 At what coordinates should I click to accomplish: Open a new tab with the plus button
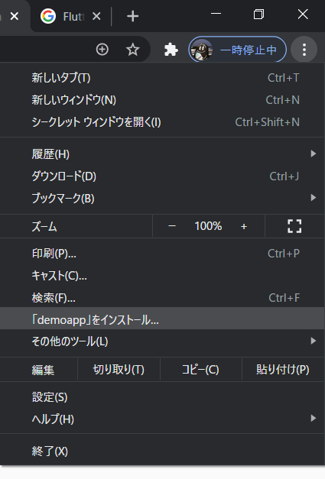132,16
